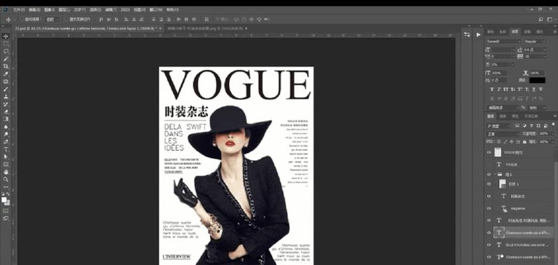Select the Hand tool

(6, 172)
